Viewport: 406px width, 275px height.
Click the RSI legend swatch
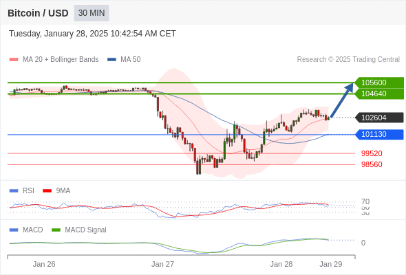14,191
